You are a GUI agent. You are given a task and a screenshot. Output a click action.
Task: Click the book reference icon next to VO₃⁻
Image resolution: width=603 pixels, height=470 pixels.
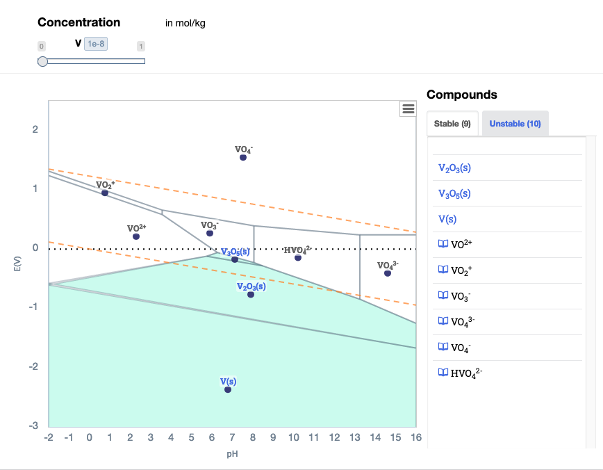point(442,295)
